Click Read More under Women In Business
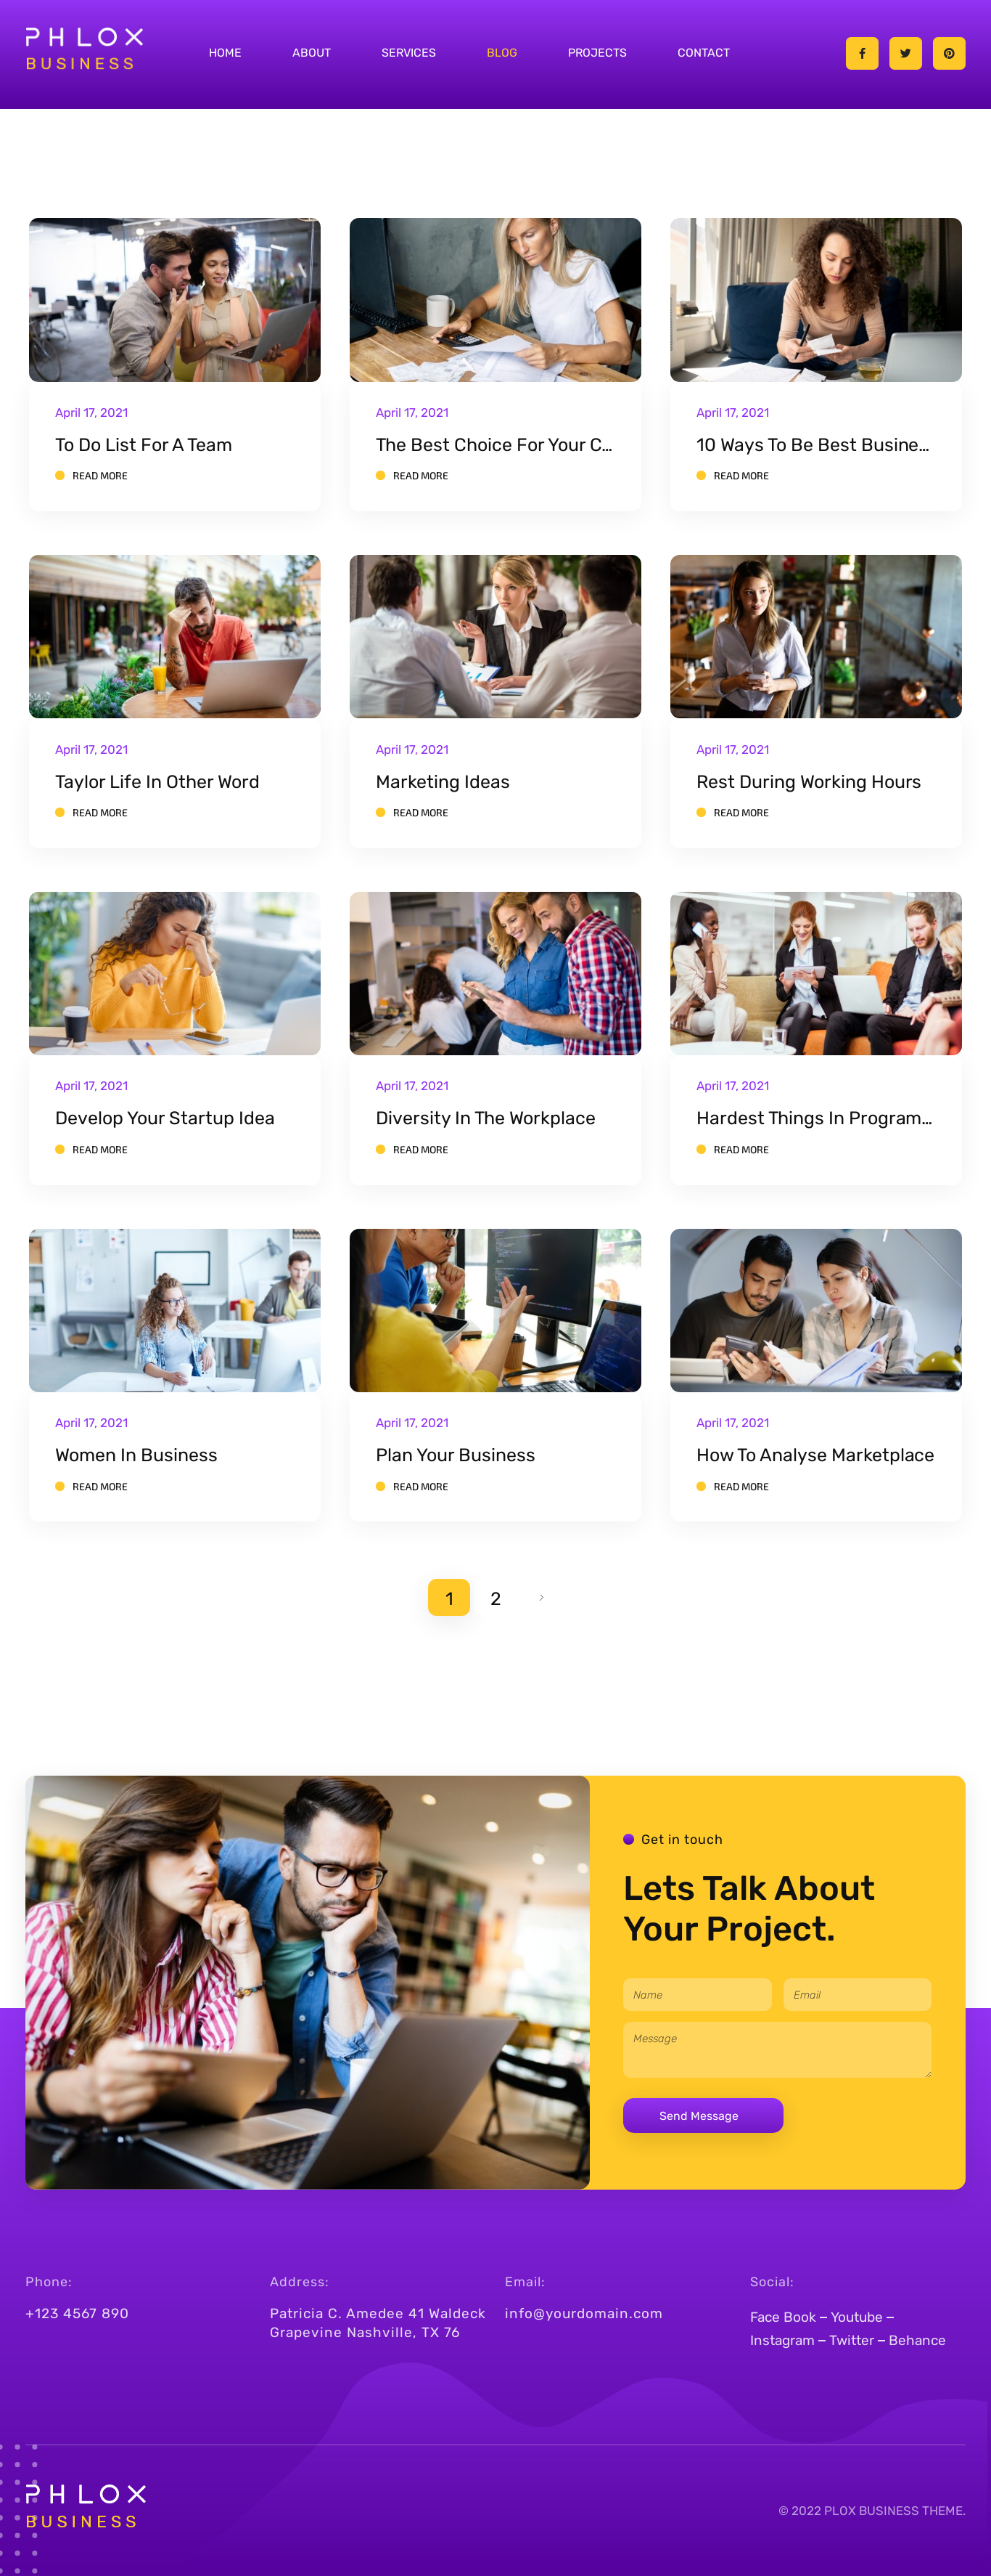The image size is (991, 2576). tap(99, 1487)
